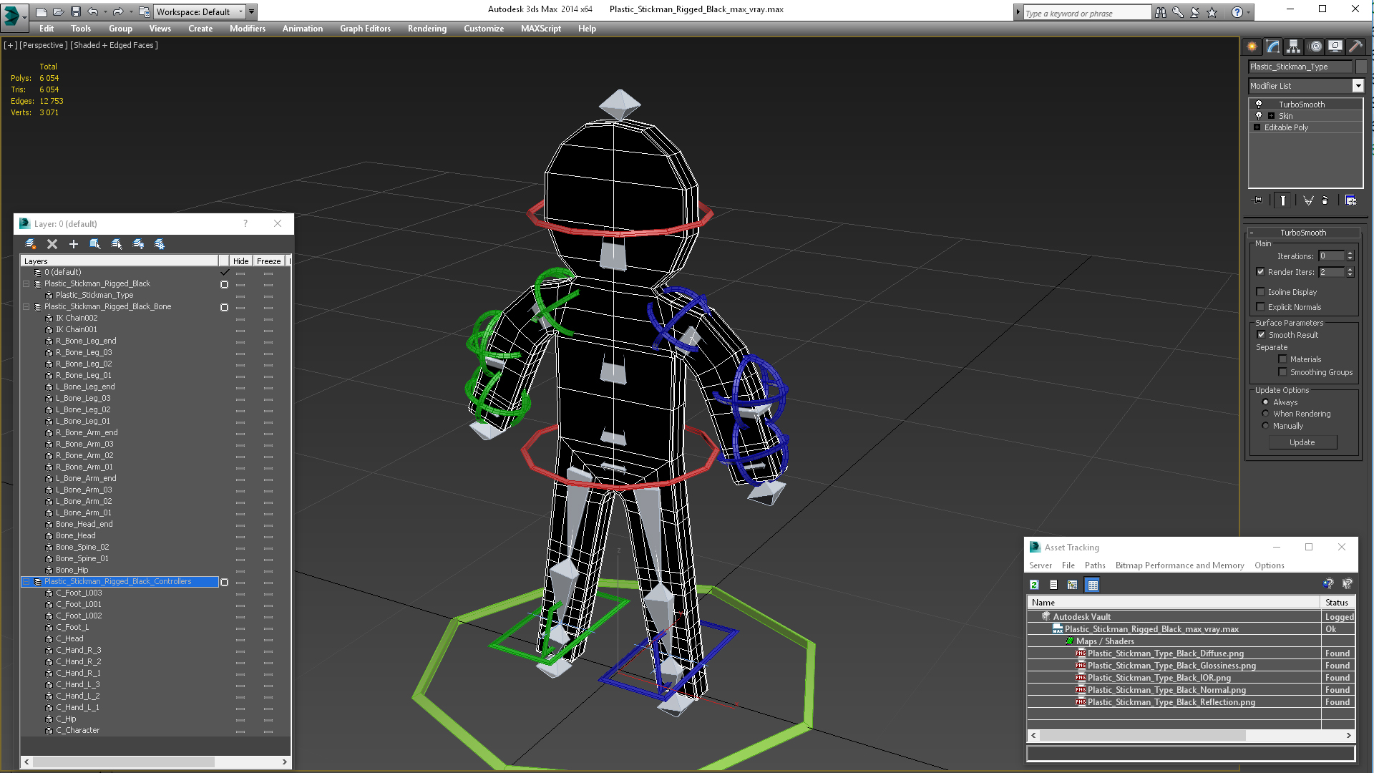Open the Hierarchy command panel tab
The image size is (1374, 773).
pos(1293,47)
